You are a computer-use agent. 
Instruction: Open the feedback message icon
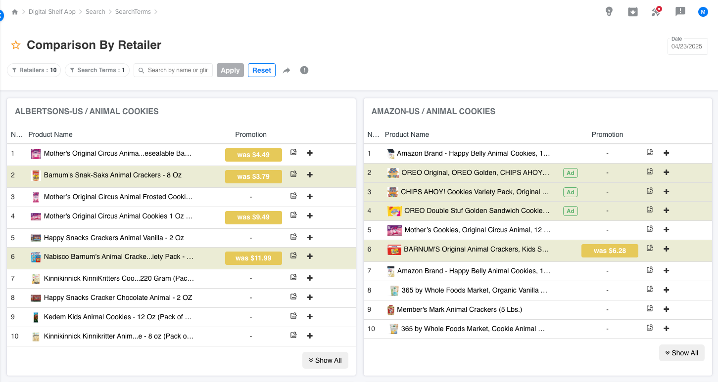[680, 11]
